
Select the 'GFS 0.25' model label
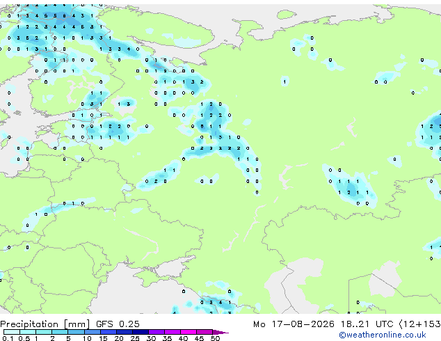[x=118, y=324]
